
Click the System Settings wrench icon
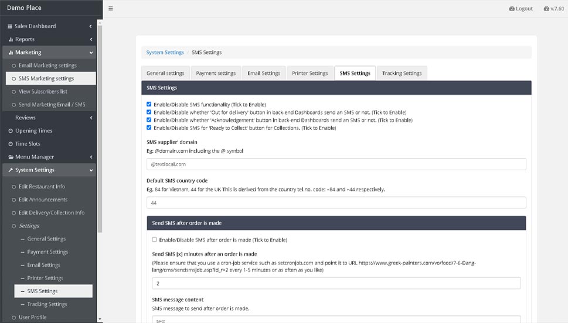11,170
